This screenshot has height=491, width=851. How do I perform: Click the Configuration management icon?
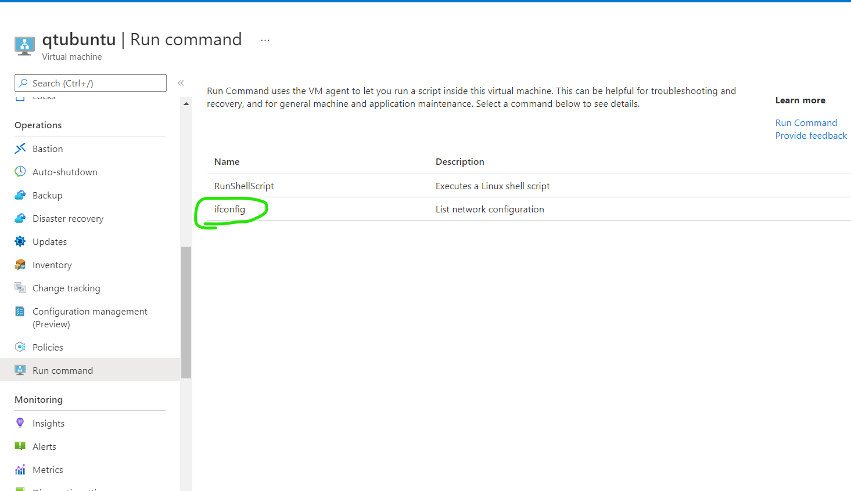tap(20, 311)
